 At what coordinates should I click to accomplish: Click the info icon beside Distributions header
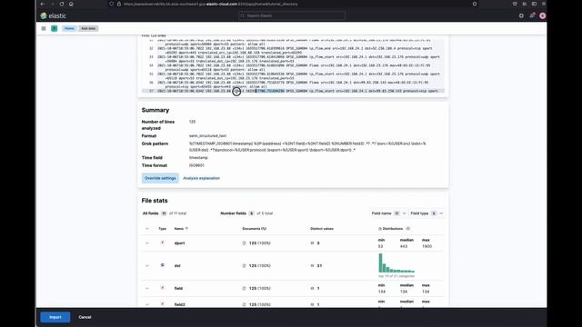408,228
